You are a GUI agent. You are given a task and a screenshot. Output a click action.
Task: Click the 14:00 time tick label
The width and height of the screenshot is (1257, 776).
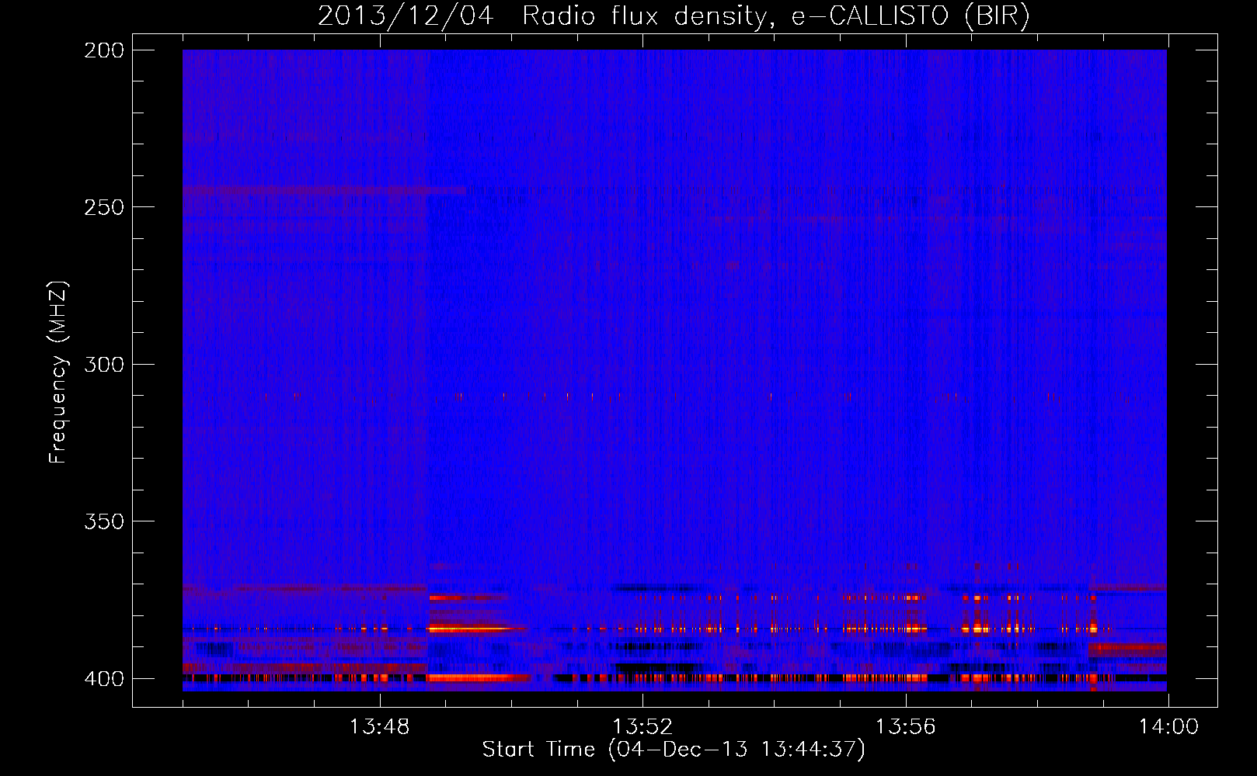pos(1168,727)
